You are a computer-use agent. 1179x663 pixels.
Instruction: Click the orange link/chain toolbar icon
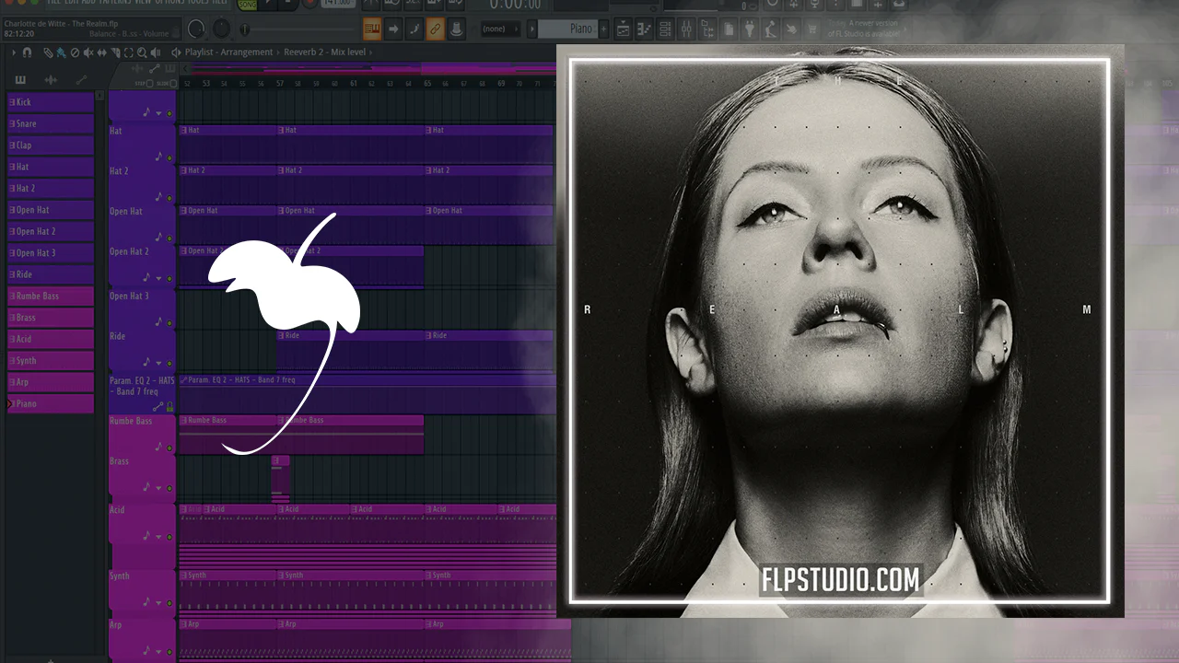434,29
